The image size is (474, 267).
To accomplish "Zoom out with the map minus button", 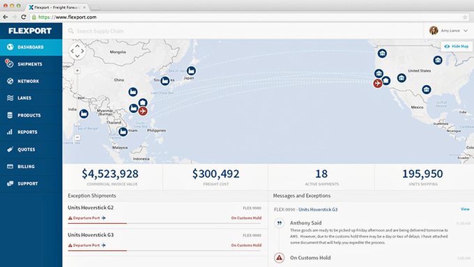I will click(x=77, y=137).
